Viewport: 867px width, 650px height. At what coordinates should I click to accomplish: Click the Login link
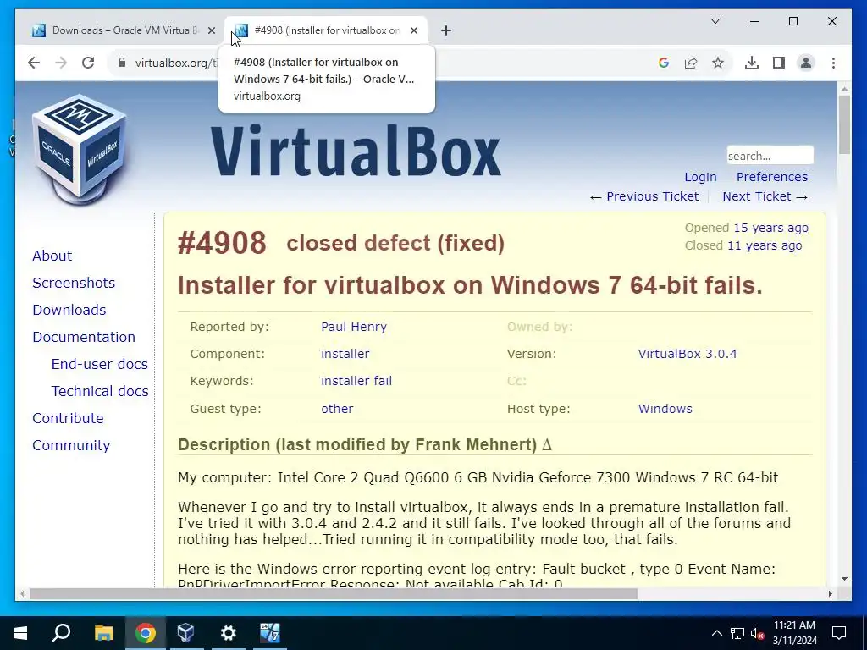(x=700, y=177)
